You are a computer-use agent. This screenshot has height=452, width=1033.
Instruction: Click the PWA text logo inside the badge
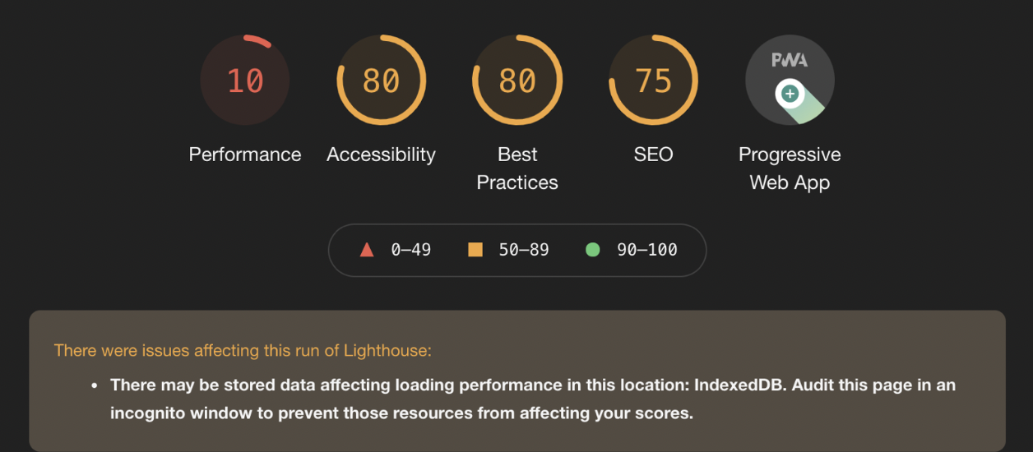(x=790, y=60)
